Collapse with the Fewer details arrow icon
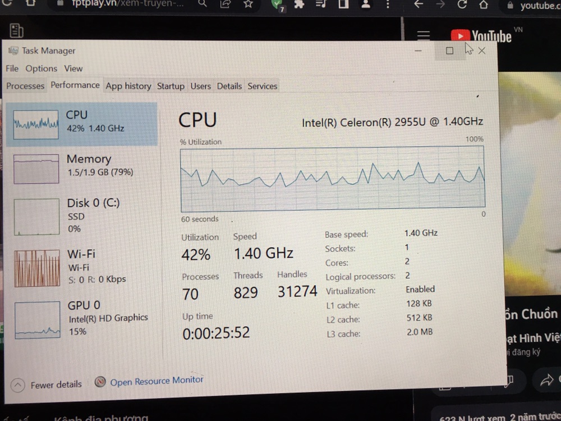 click(x=17, y=385)
